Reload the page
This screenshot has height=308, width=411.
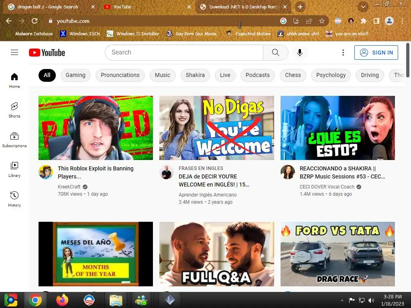click(x=35, y=21)
